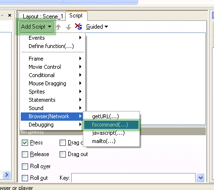The width and height of the screenshot is (214, 190).
Task: Uncheck the Press checkbox
Action: (25, 143)
